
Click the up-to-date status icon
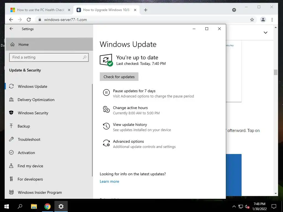click(x=106, y=60)
